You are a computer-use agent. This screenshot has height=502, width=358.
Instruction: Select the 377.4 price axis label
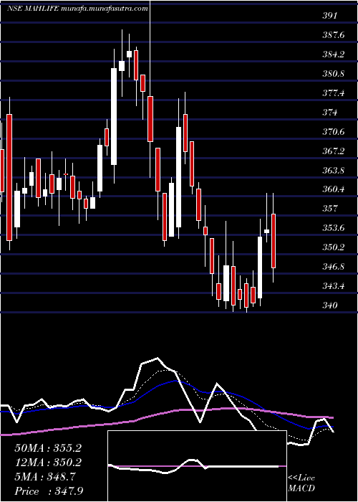[334, 93]
